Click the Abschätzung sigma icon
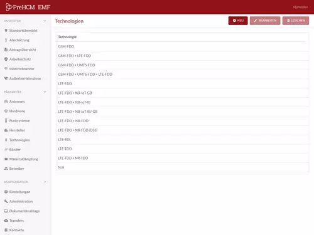 tap(6, 40)
